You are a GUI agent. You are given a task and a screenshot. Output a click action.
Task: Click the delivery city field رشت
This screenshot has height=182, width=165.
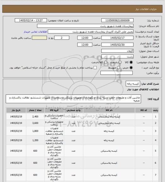click(117, 57)
